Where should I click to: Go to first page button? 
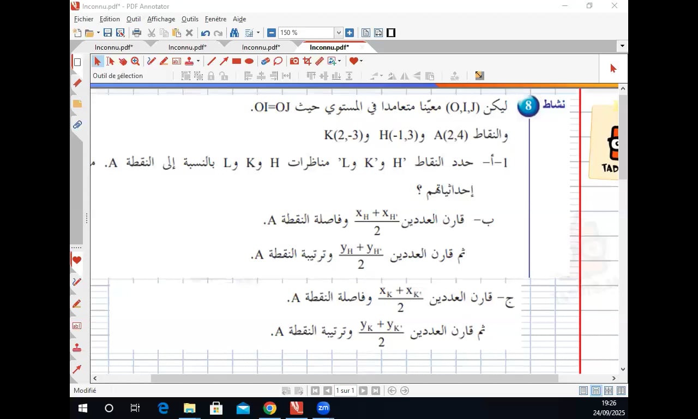pos(315,391)
